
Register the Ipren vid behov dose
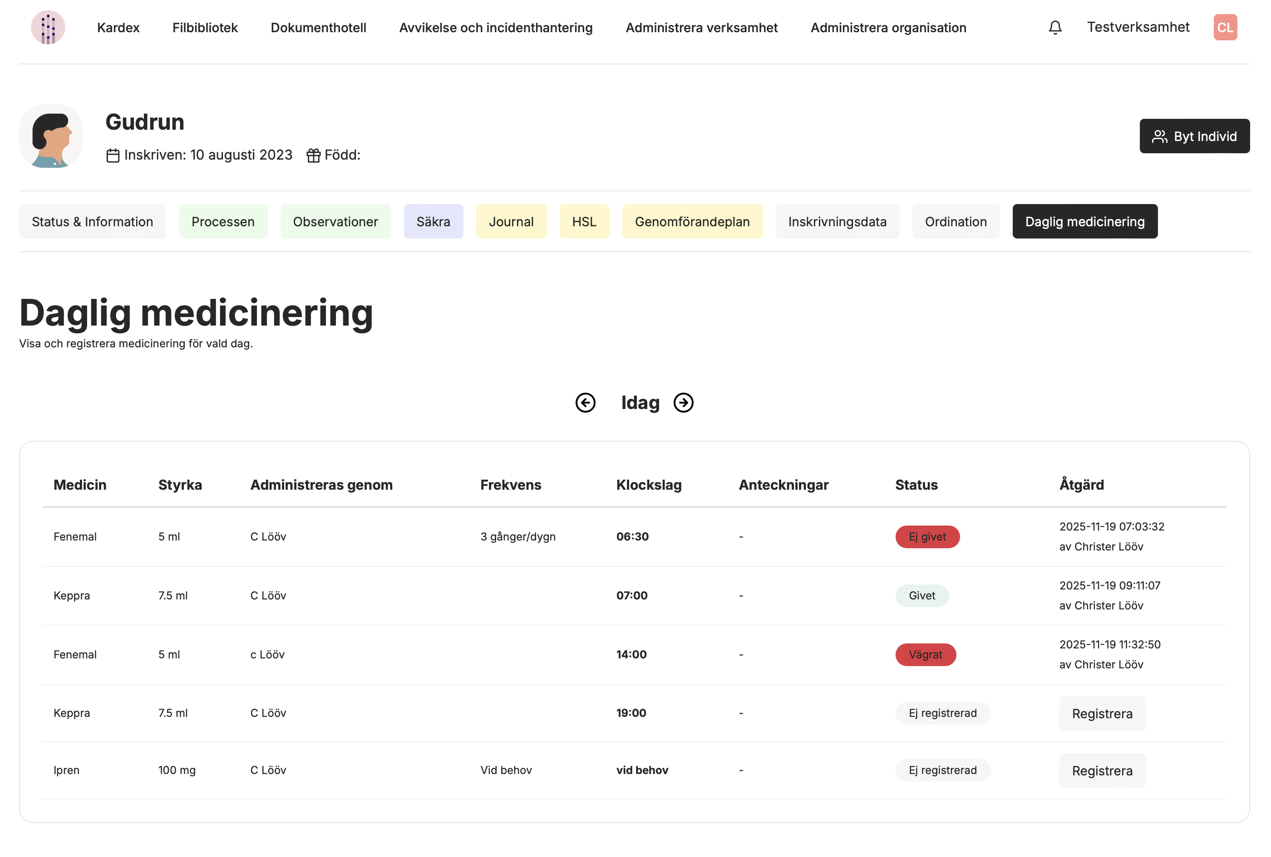coord(1102,770)
